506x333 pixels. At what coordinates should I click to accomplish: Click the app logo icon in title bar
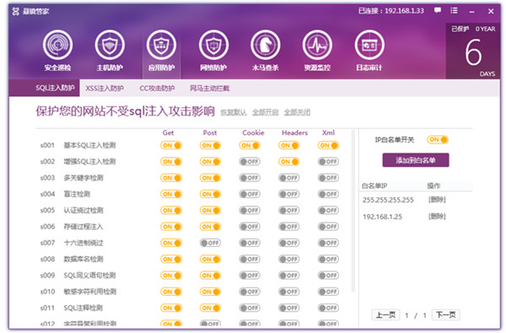point(16,12)
